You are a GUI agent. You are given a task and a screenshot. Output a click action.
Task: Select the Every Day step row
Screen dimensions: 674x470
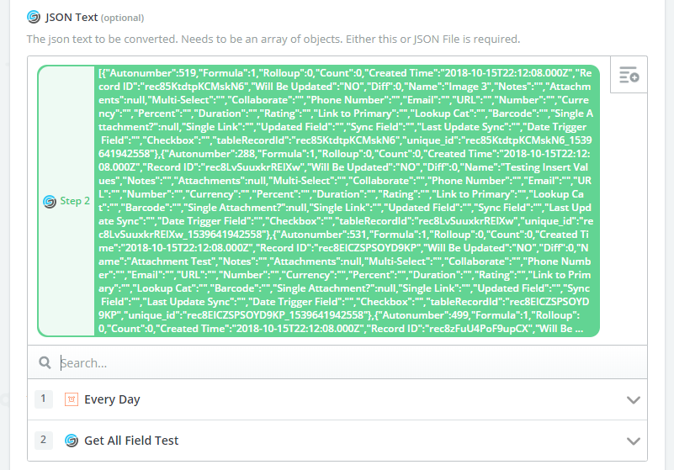337,399
